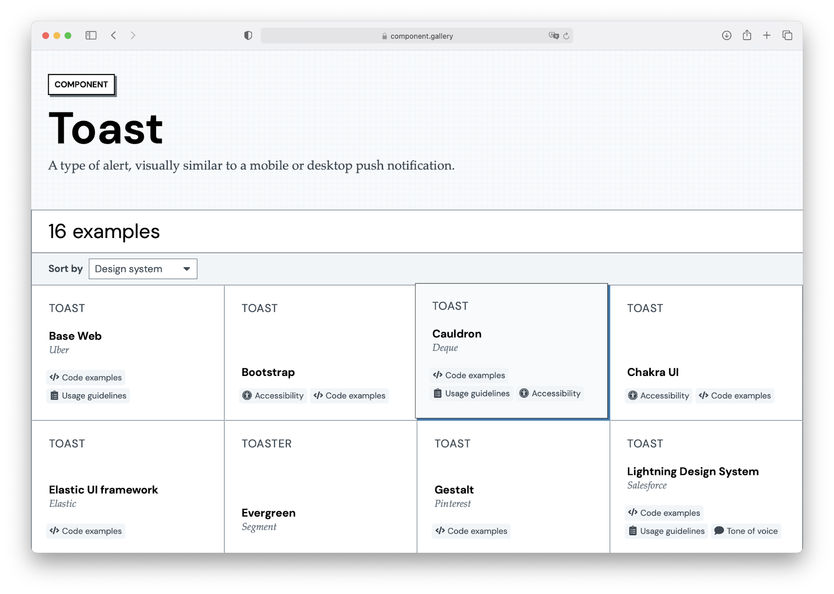The height and width of the screenshot is (594, 834).
Task: Open the Elastic UI framework card title
Action: pos(103,490)
